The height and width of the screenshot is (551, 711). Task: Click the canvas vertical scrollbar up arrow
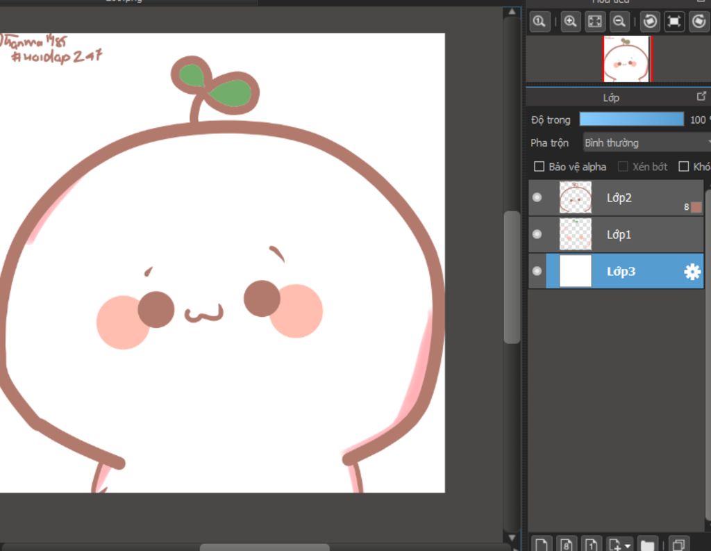(x=512, y=12)
